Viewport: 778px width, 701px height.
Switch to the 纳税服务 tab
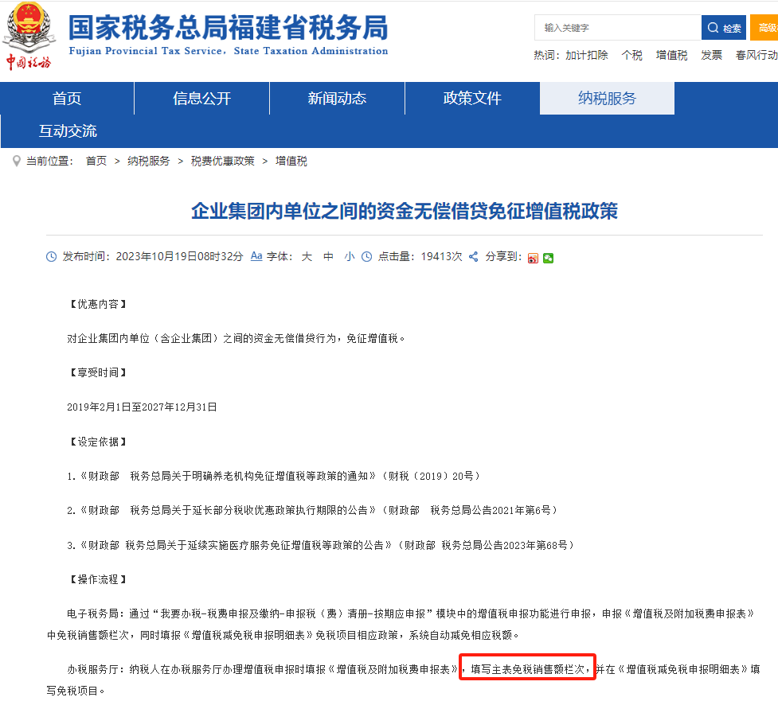coord(606,98)
